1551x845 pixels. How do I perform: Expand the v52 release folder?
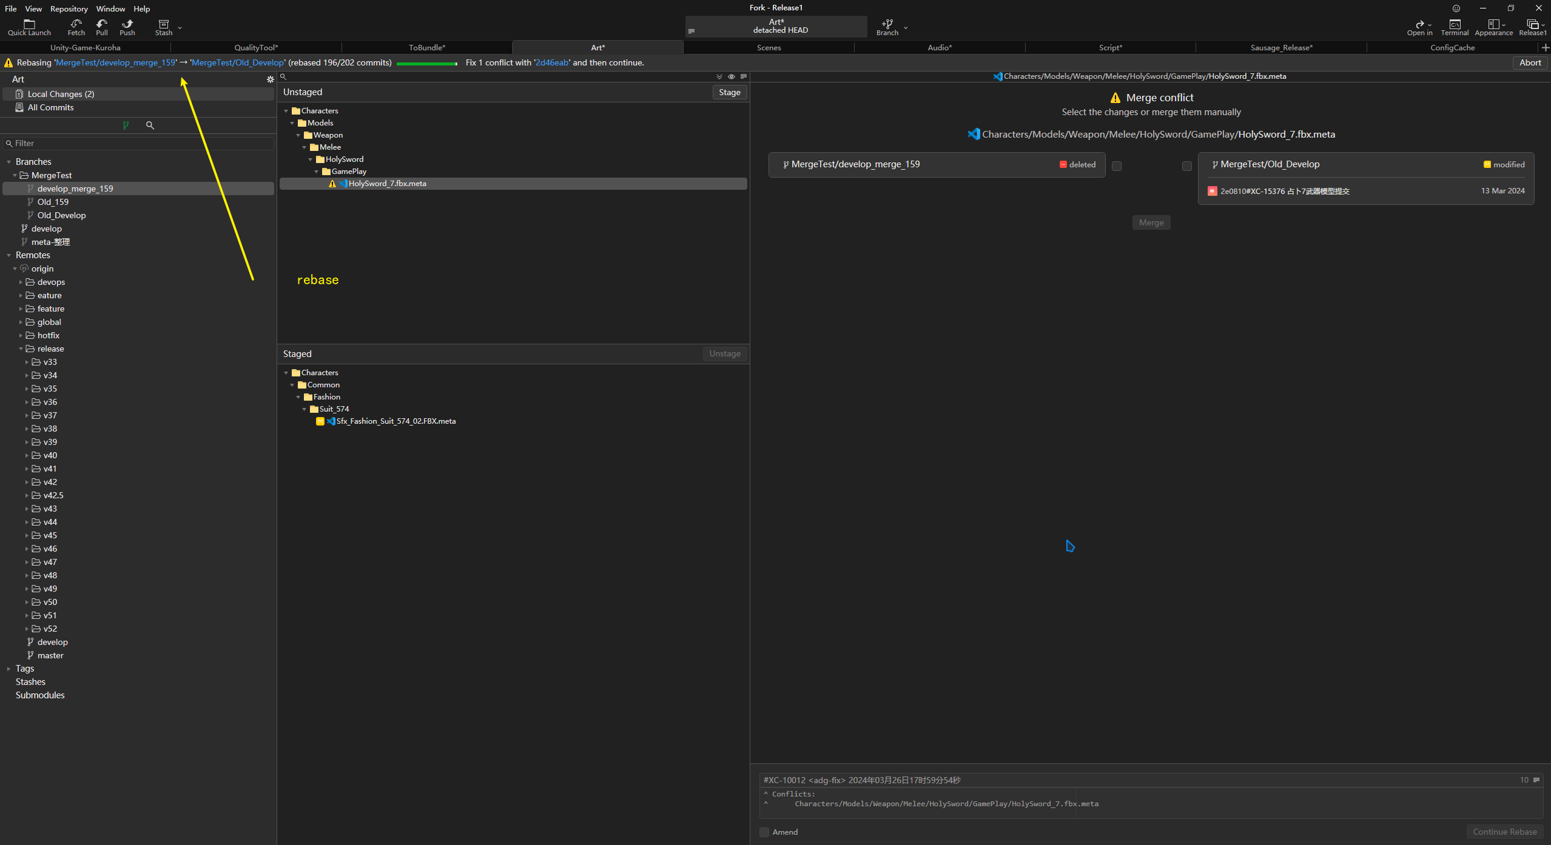(x=27, y=629)
